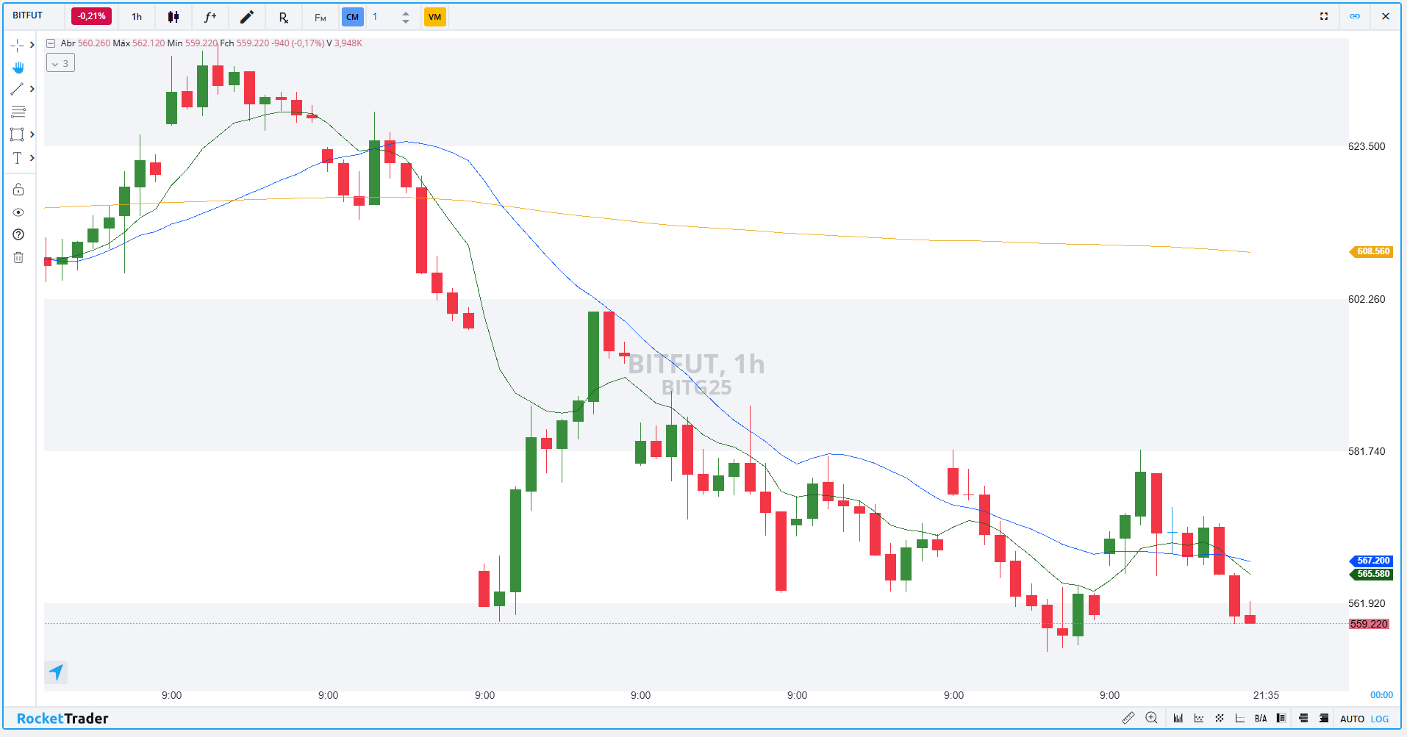Collapse the BITFUT legend with minus box
1407x737 pixels.
50,43
